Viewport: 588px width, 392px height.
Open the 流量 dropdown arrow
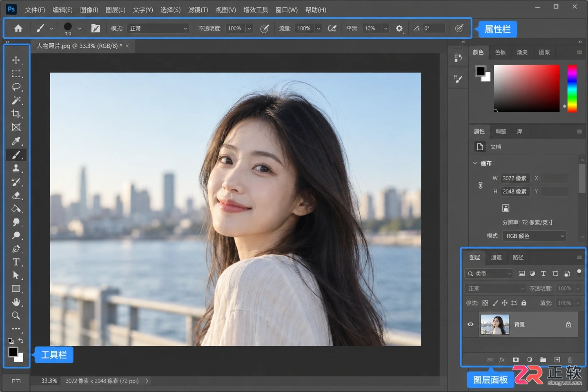pyautogui.click(x=318, y=28)
